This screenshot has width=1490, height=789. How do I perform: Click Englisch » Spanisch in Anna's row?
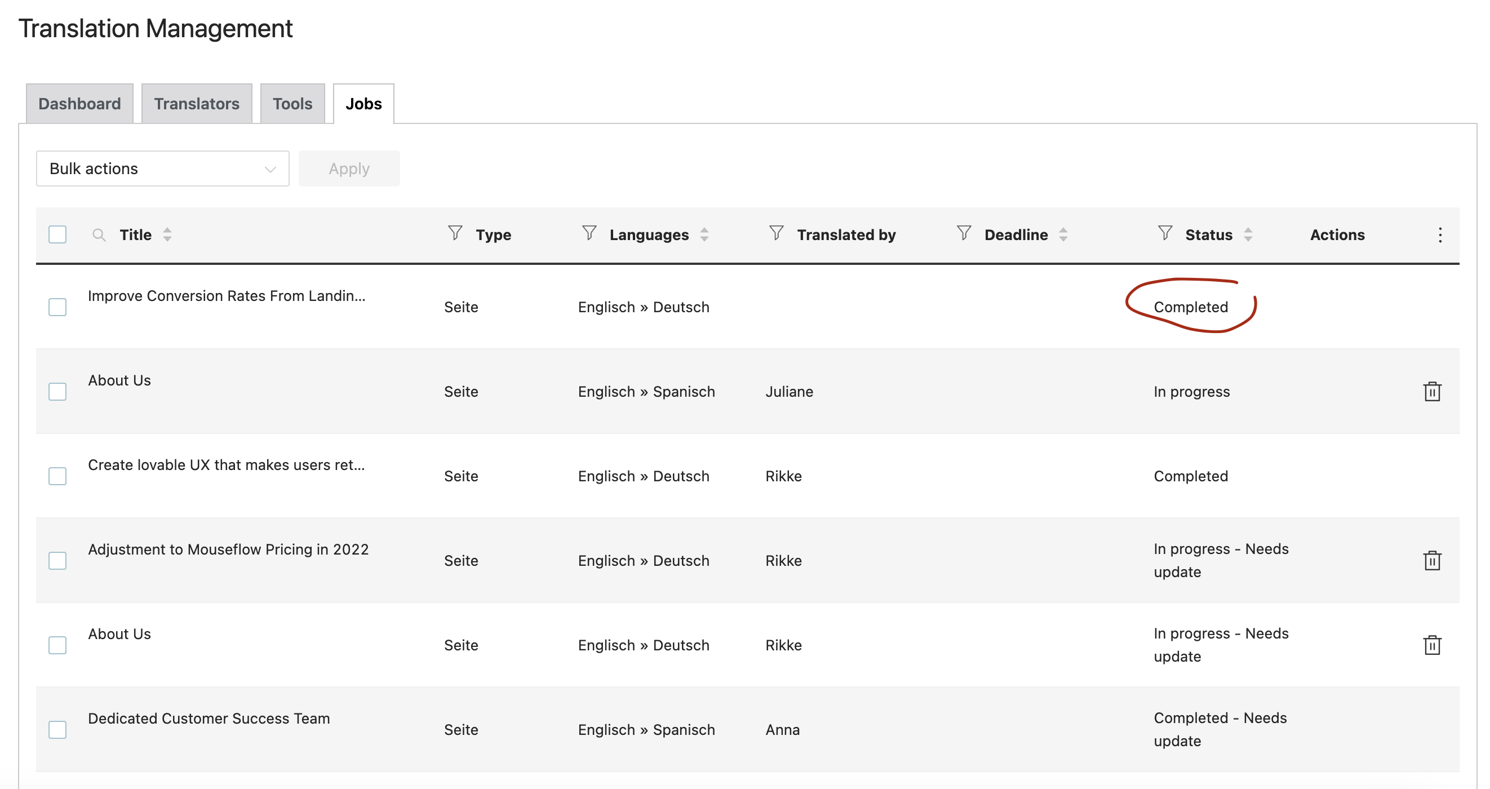tap(646, 729)
